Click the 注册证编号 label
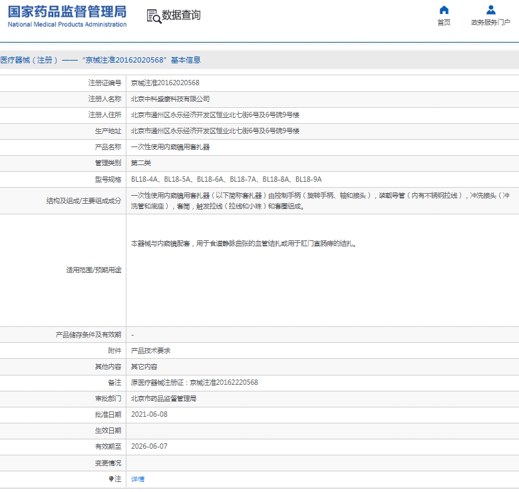This screenshot has width=519, height=492. tap(104, 83)
